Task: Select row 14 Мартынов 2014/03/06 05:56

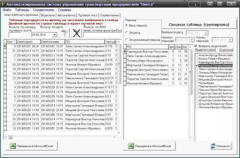Action: [x=60, y=114]
